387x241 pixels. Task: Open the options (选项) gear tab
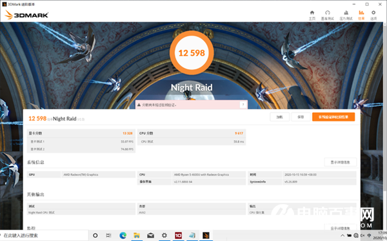(x=373, y=15)
